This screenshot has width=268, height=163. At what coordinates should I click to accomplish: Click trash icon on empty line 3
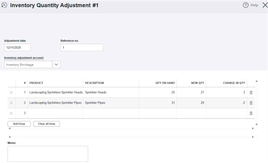click(x=251, y=113)
